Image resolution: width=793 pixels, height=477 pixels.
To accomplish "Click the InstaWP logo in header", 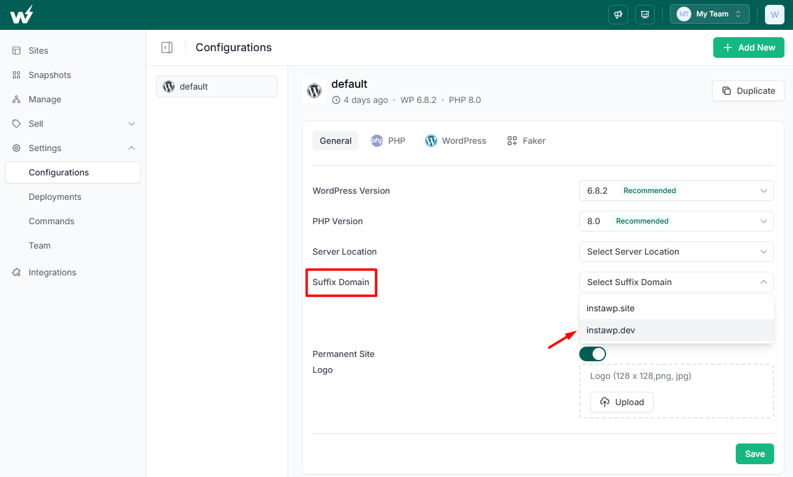I will (21, 15).
